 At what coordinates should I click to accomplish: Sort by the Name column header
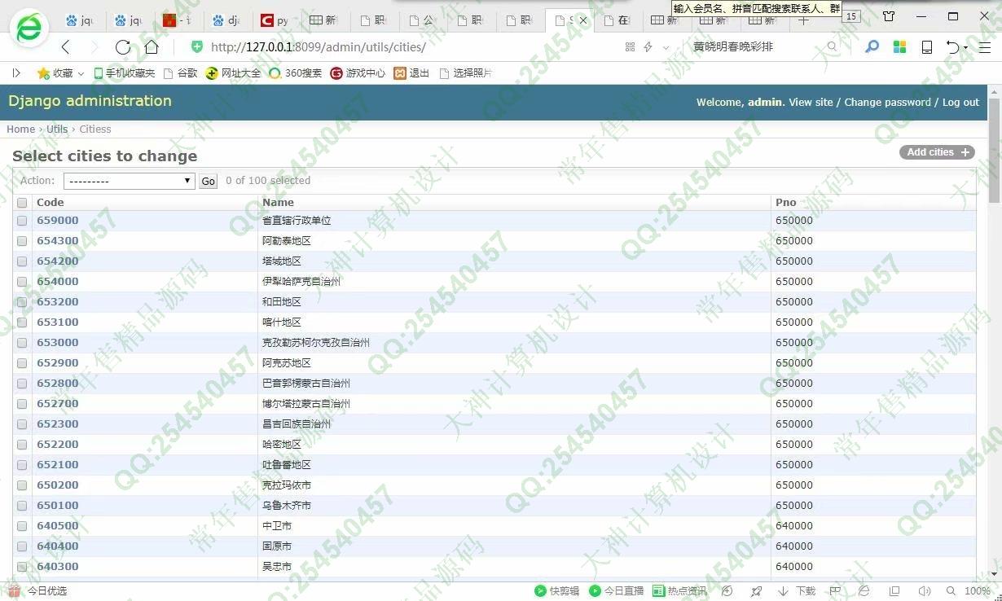coord(278,203)
